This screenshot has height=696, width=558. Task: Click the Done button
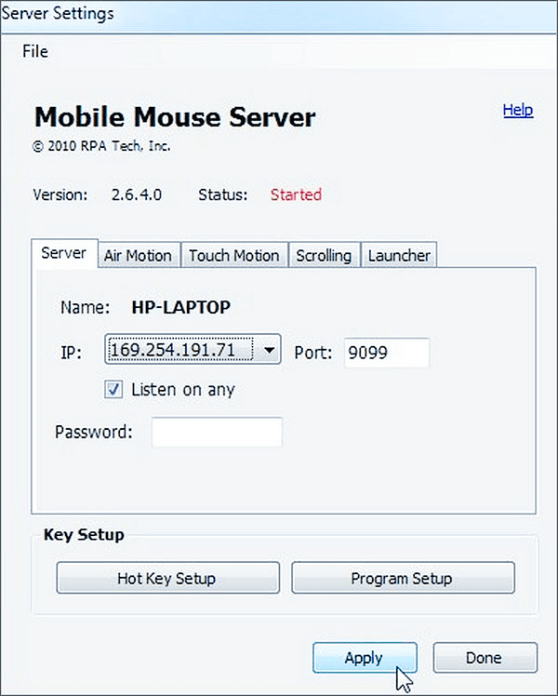(485, 657)
